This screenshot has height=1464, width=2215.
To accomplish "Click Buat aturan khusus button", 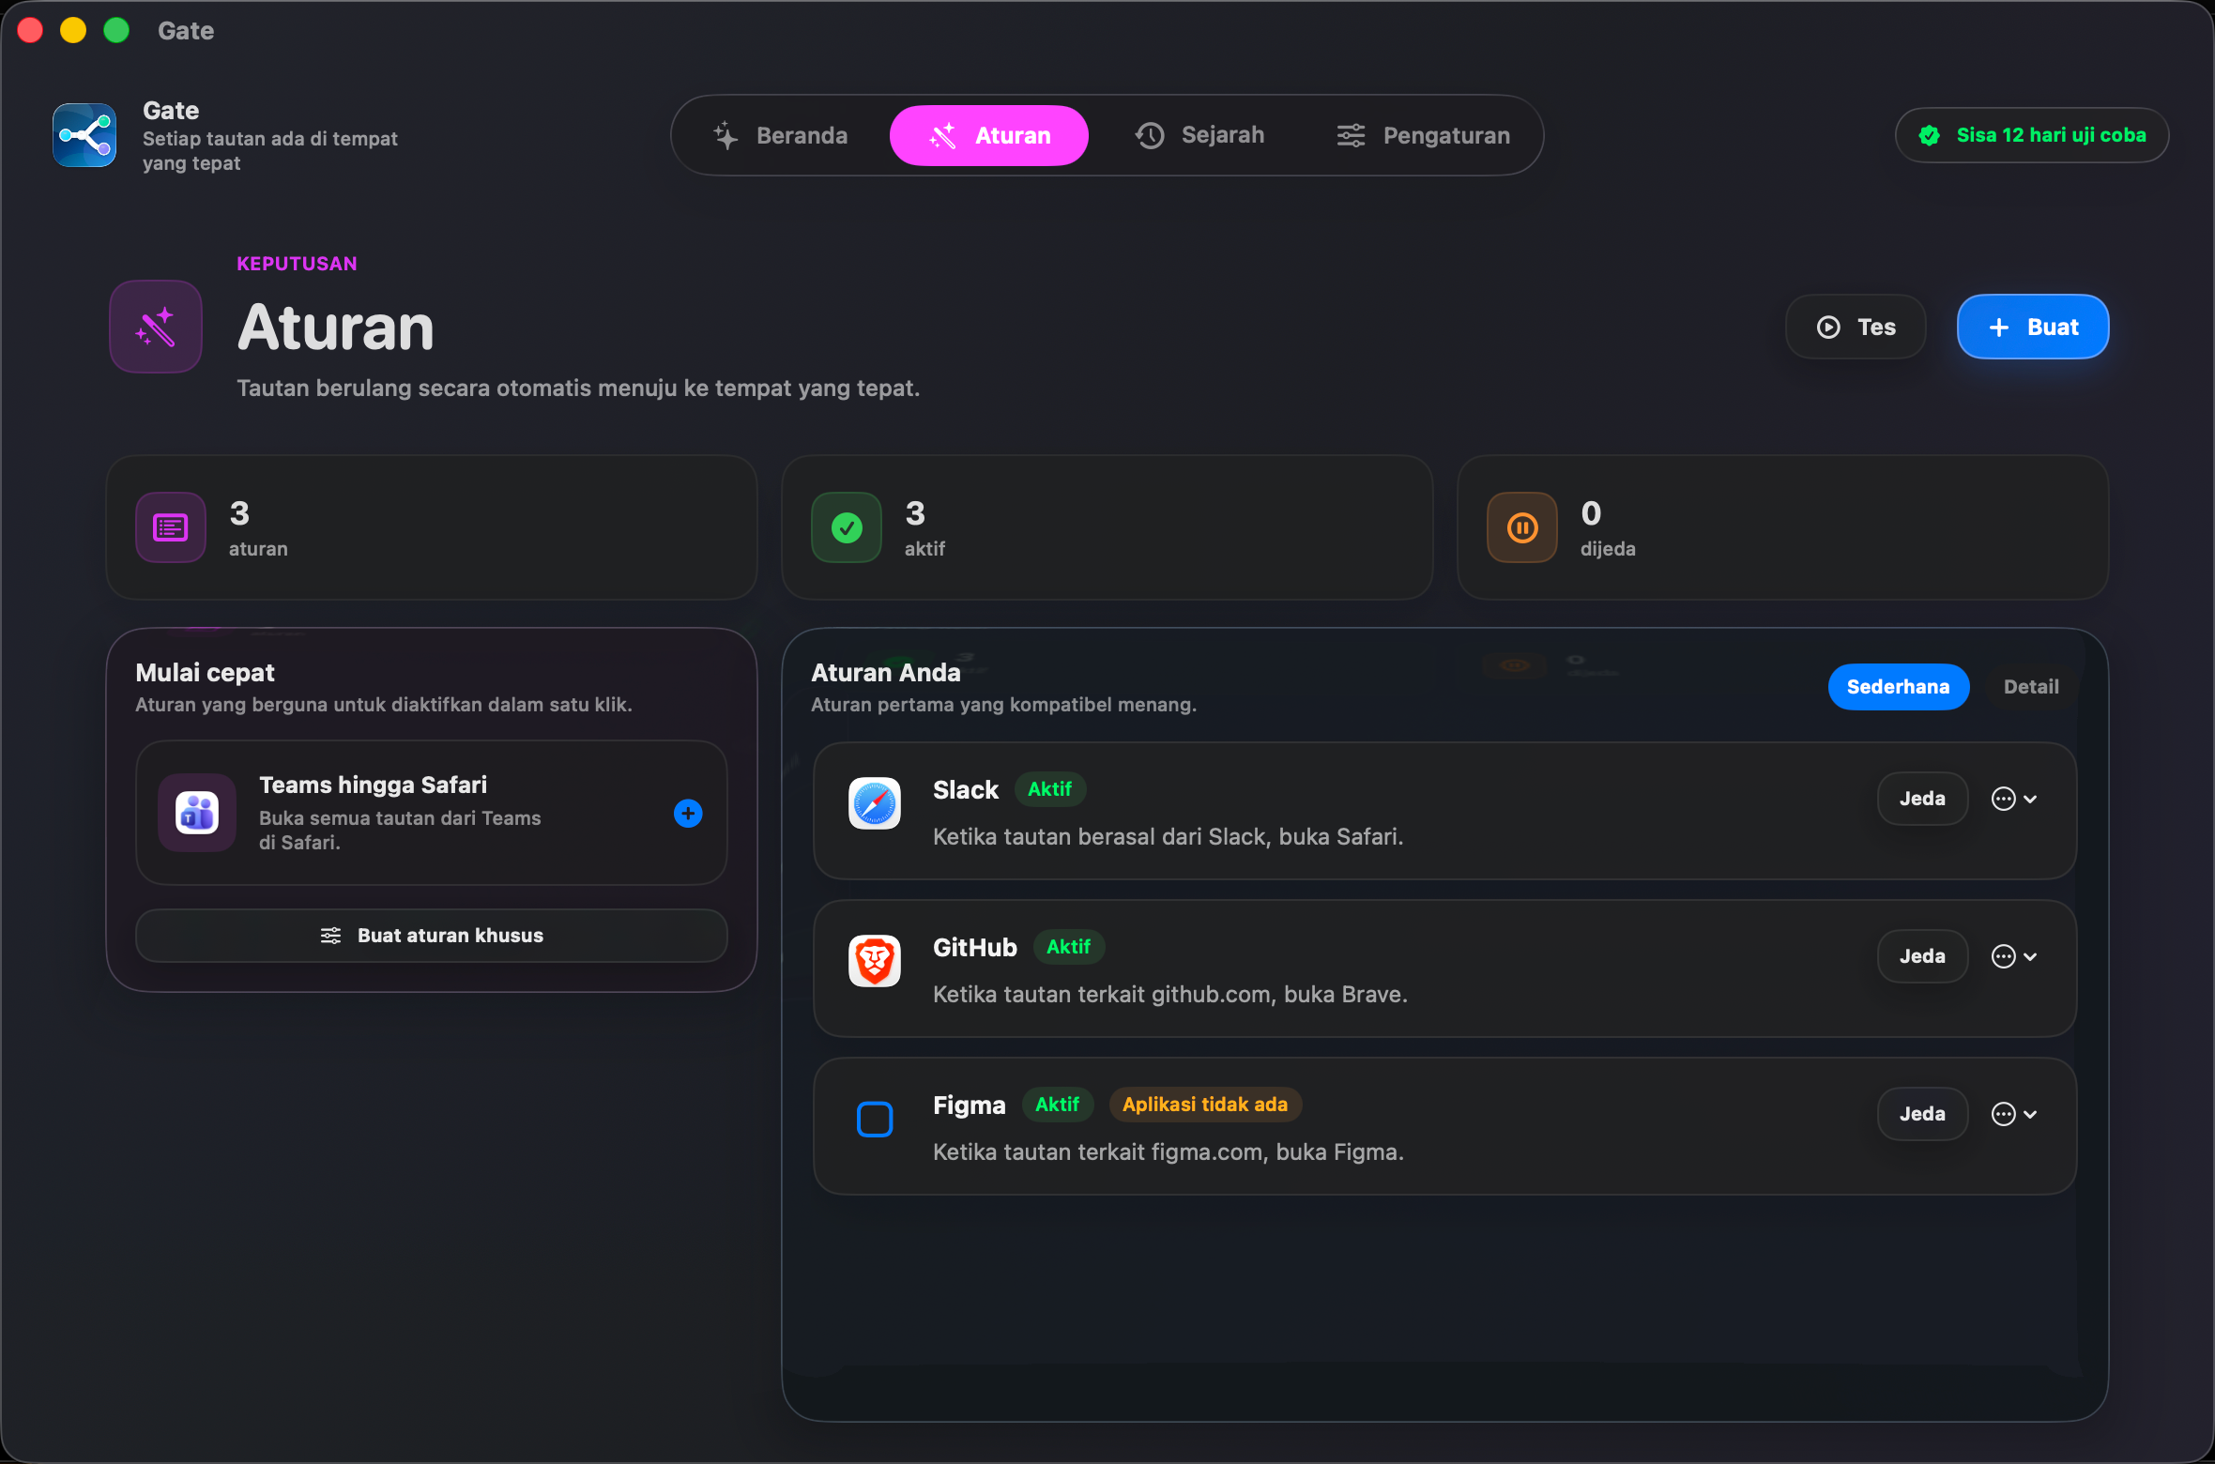I will 432,936.
